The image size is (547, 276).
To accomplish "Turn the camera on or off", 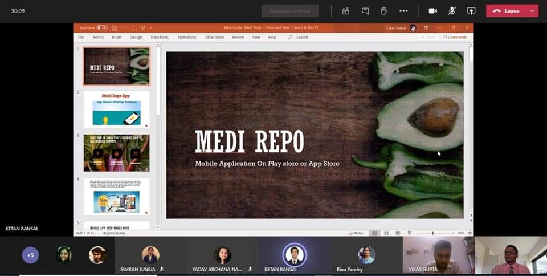I will coord(433,11).
